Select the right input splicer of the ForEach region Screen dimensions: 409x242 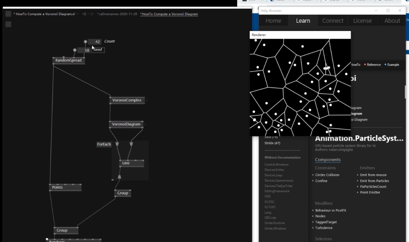click(x=131, y=144)
